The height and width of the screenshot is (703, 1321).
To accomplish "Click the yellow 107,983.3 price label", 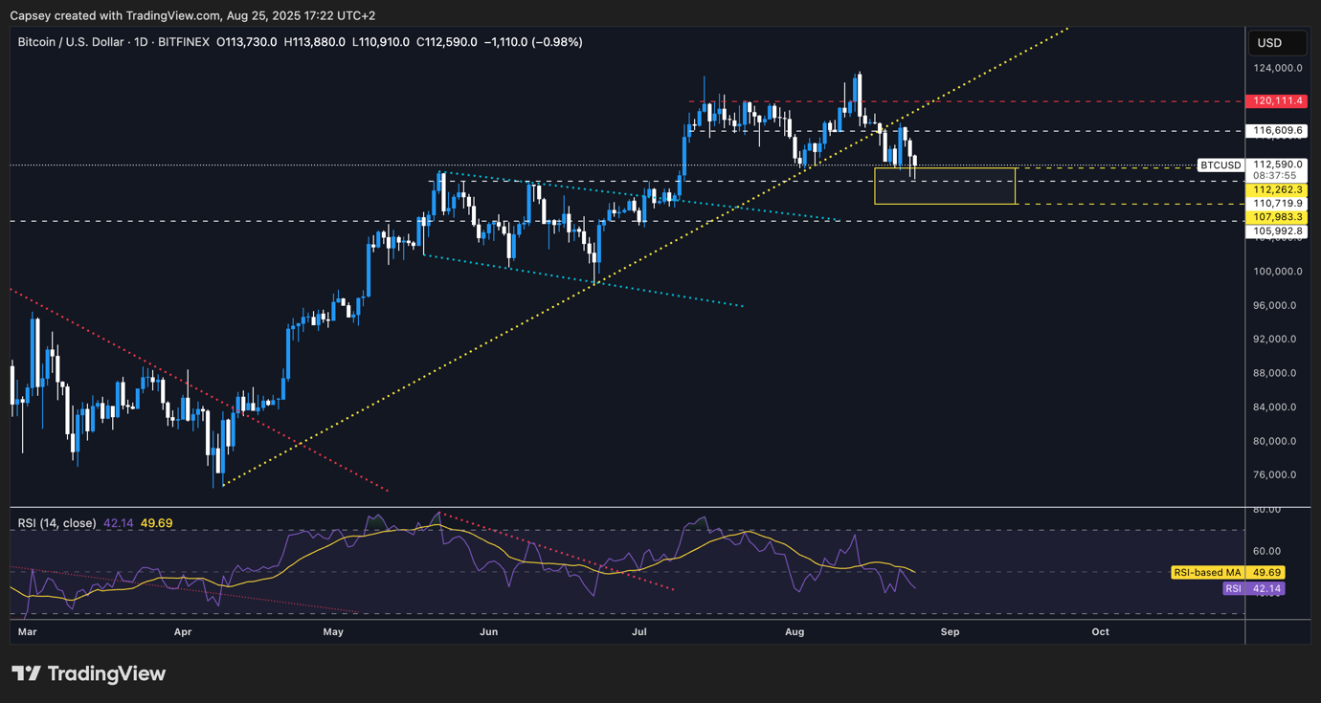I will pyautogui.click(x=1276, y=216).
